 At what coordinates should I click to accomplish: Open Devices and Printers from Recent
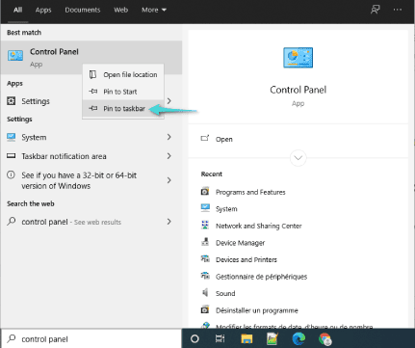click(x=246, y=259)
